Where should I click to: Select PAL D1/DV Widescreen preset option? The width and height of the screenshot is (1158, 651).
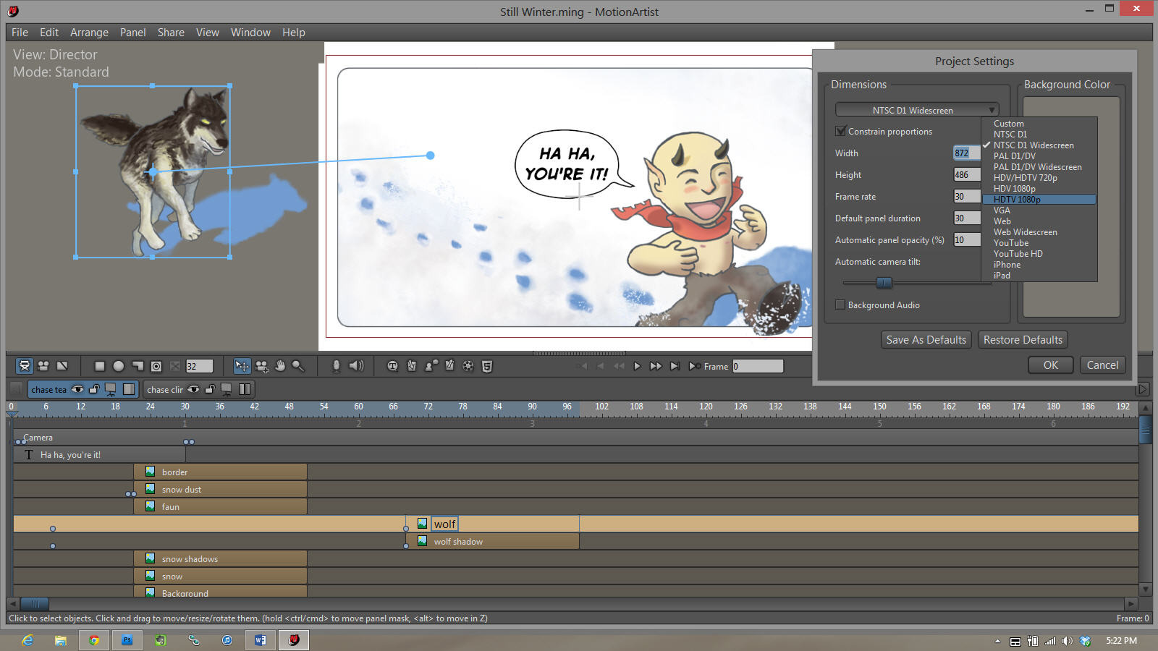tap(1039, 167)
